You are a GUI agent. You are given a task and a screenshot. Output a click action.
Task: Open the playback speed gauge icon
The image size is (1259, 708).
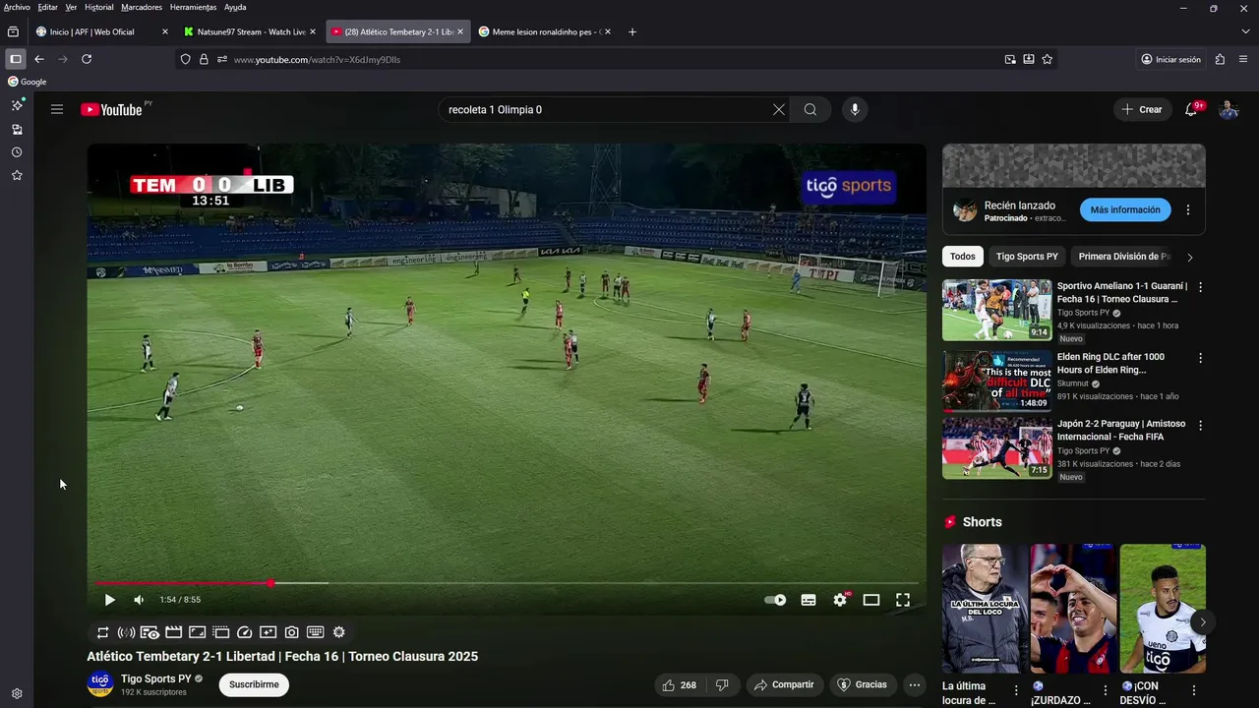(x=245, y=632)
